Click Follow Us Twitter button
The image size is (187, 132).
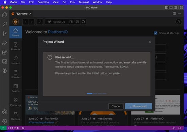click(56, 22)
